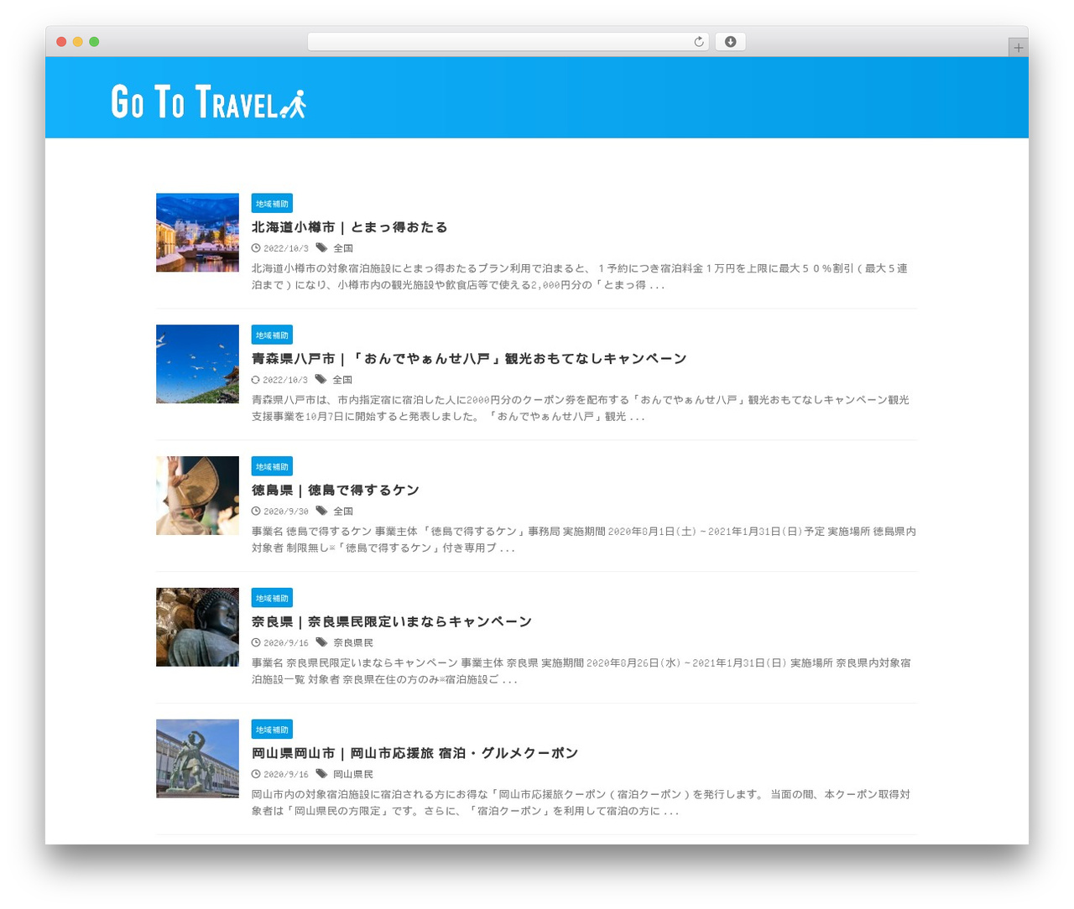Click the 2020/9/30 date text
This screenshot has height=909, width=1074.
pyautogui.click(x=286, y=512)
